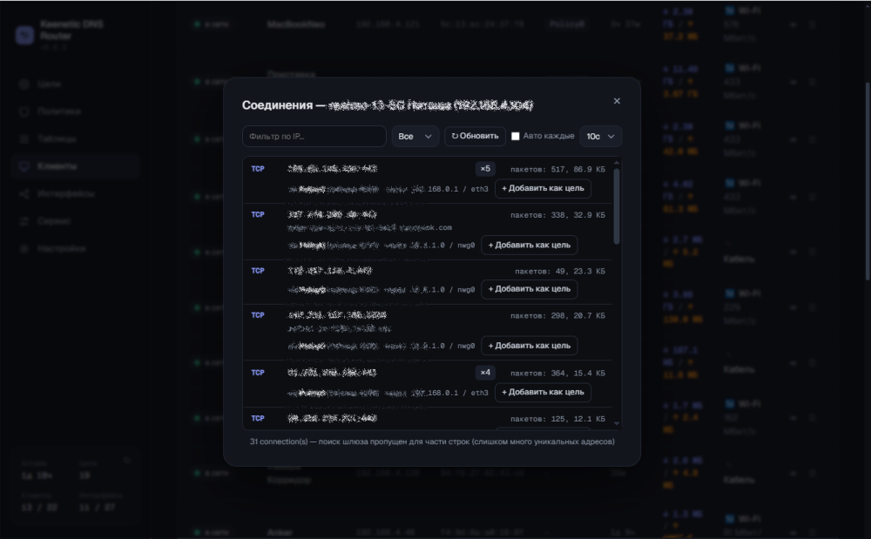Open Интерфейсы in the background sidebar

tap(75, 193)
